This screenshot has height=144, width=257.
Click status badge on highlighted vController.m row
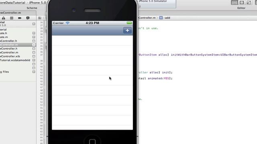pos(34,45)
